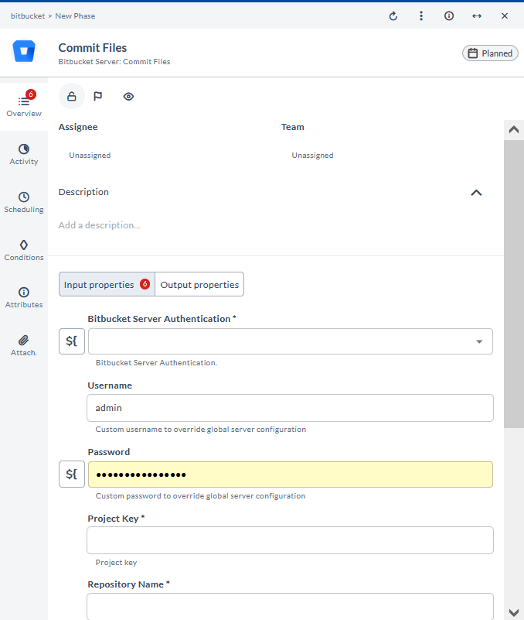524x620 pixels.
Task: Open the Attributes sidebar section
Action: [24, 297]
